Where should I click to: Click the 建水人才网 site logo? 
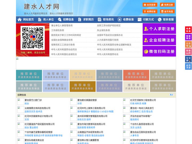(42, 7)
